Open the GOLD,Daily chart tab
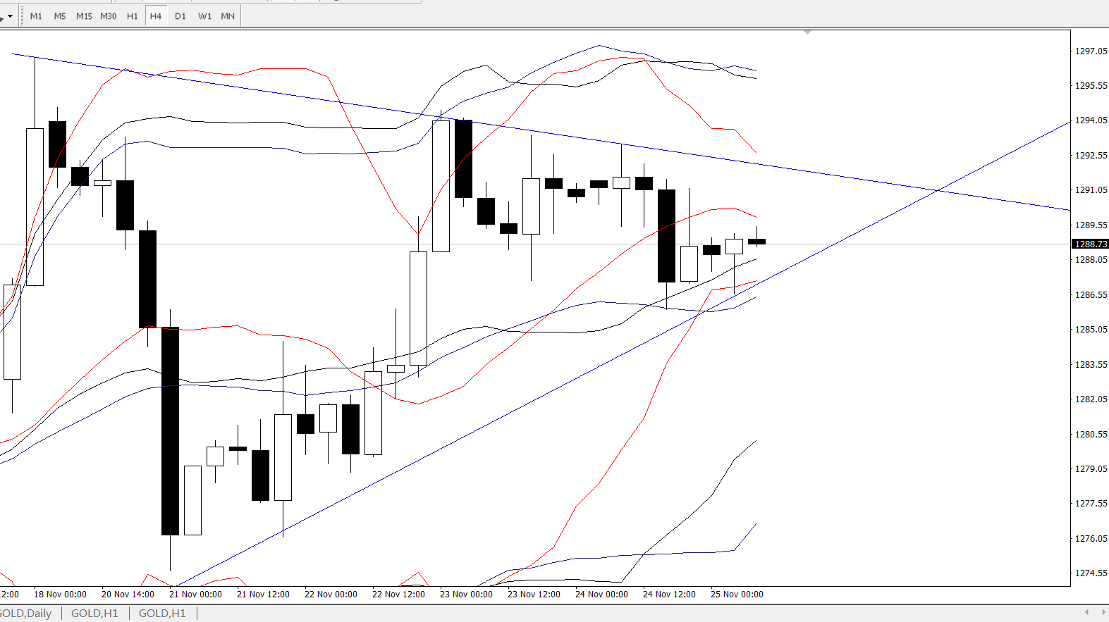This screenshot has width=1109, height=622. (x=26, y=613)
